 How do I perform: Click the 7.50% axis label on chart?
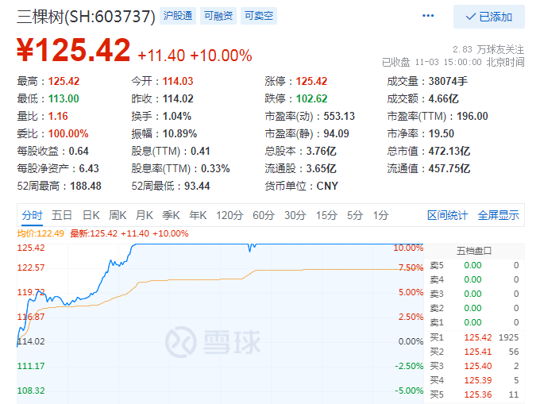coord(411,267)
